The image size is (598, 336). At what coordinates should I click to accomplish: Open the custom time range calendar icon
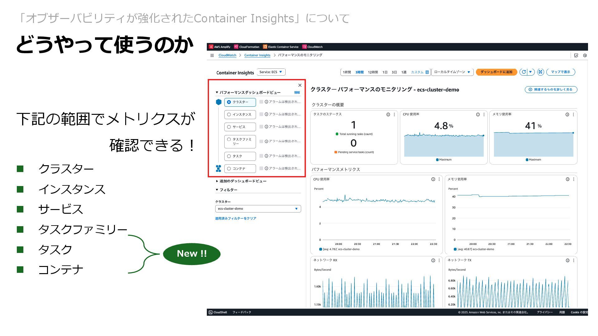click(x=427, y=72)
